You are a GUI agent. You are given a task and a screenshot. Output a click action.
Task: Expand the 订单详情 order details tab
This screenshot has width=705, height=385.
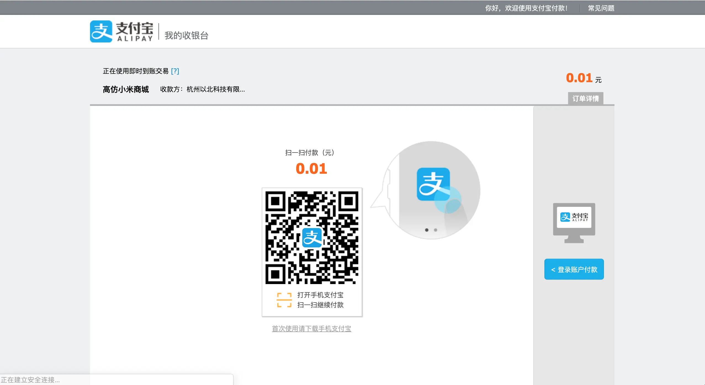(x=585, y=98)
